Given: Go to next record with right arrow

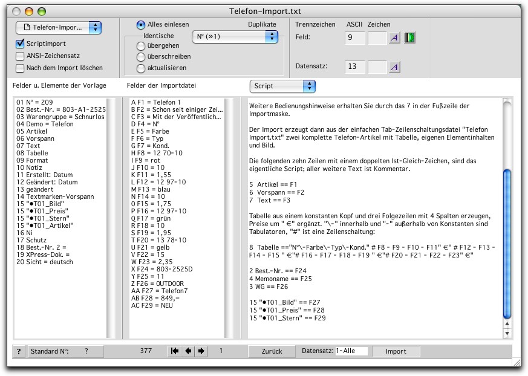Looking at the screenshot, I should (x=201, y=351).
